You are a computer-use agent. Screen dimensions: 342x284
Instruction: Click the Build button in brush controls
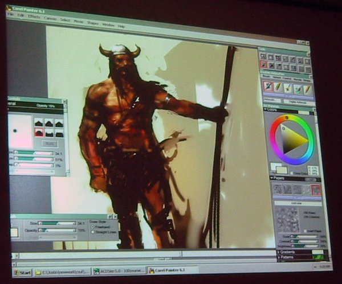[x=49, y=143]
